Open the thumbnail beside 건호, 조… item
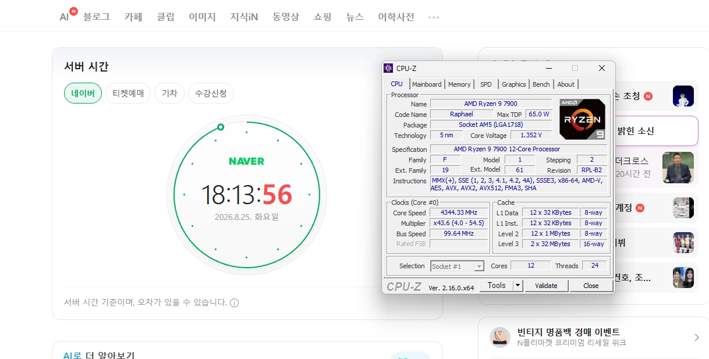The height and width of the screenshot is (359, 709). click(x=683, y=278)
